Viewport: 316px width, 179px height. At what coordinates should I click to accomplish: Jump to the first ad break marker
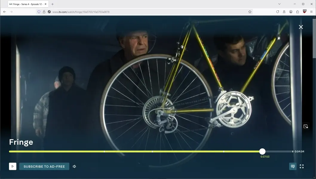click(105, 152)
